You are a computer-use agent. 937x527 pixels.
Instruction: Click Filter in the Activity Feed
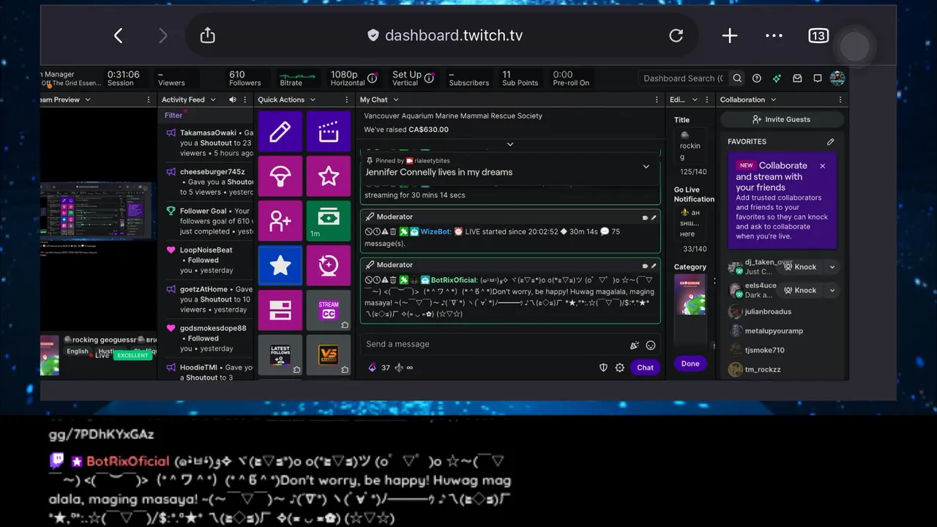click(x=173, y=116)
